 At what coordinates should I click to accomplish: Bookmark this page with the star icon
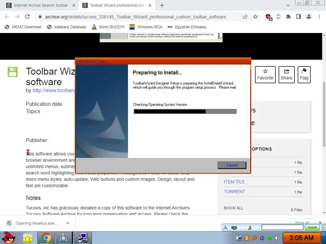[x=255, y=17]
